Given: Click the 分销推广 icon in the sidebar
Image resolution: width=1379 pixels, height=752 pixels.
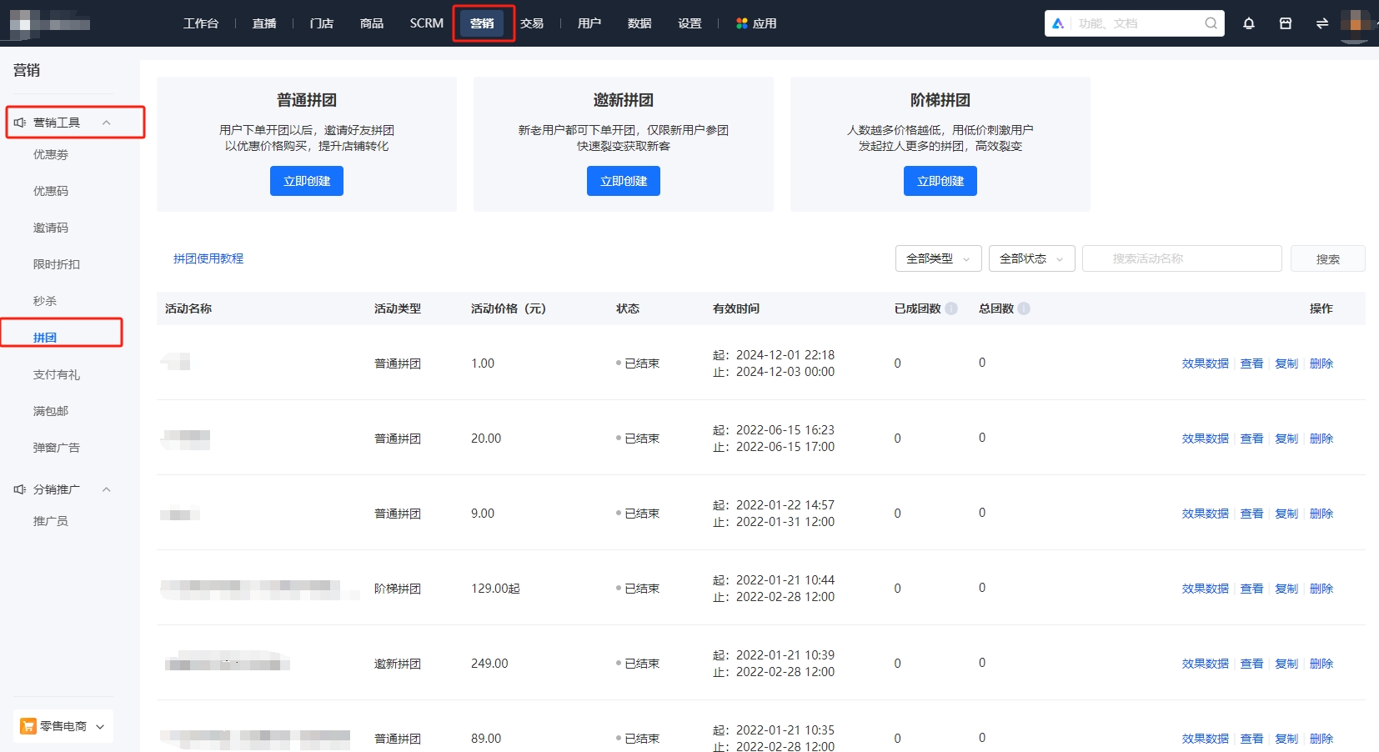Looking at the screenshot, I should pyautogui.click(x=19, y=489).
